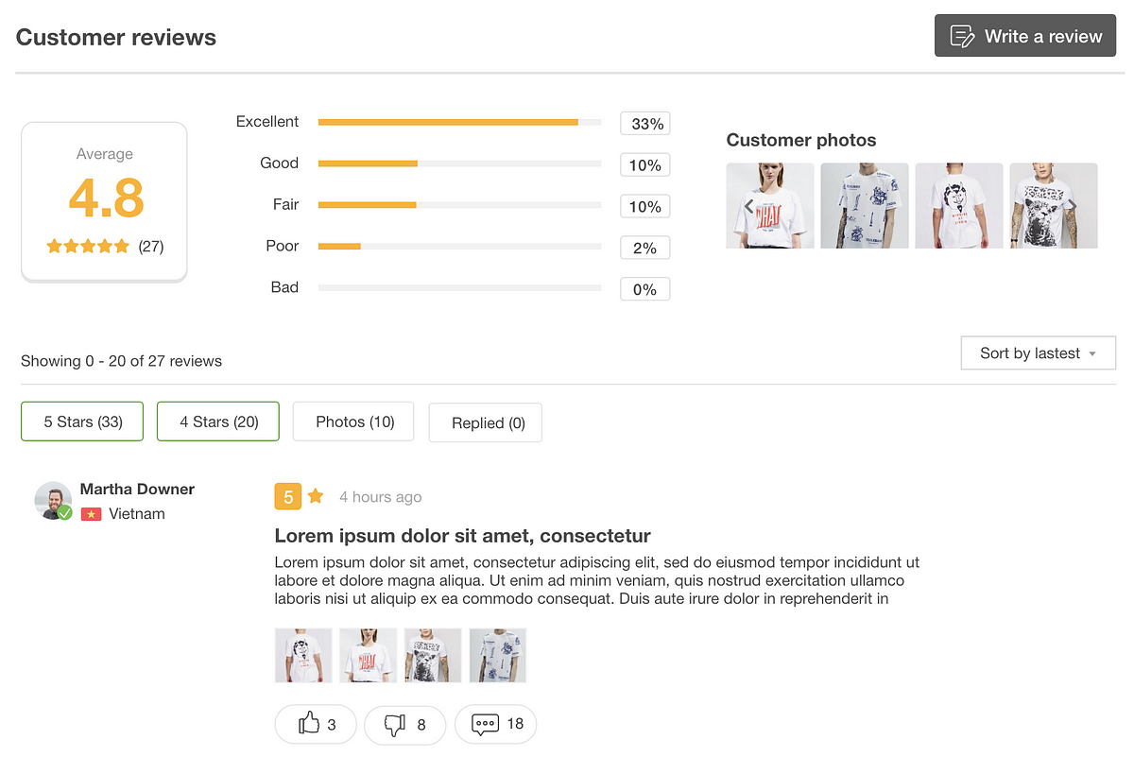The width and height of the screenshot is (1134, 757).
Task: Click the Excellent rating progress bar
Action: pyautogui.click(x=459, y=122)
